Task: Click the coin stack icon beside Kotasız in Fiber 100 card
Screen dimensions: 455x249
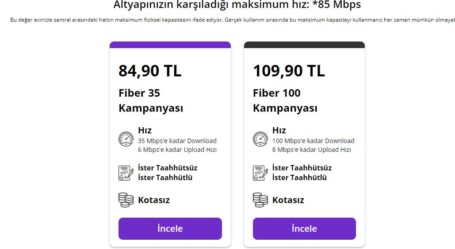Action: click(x=260, y=200)
